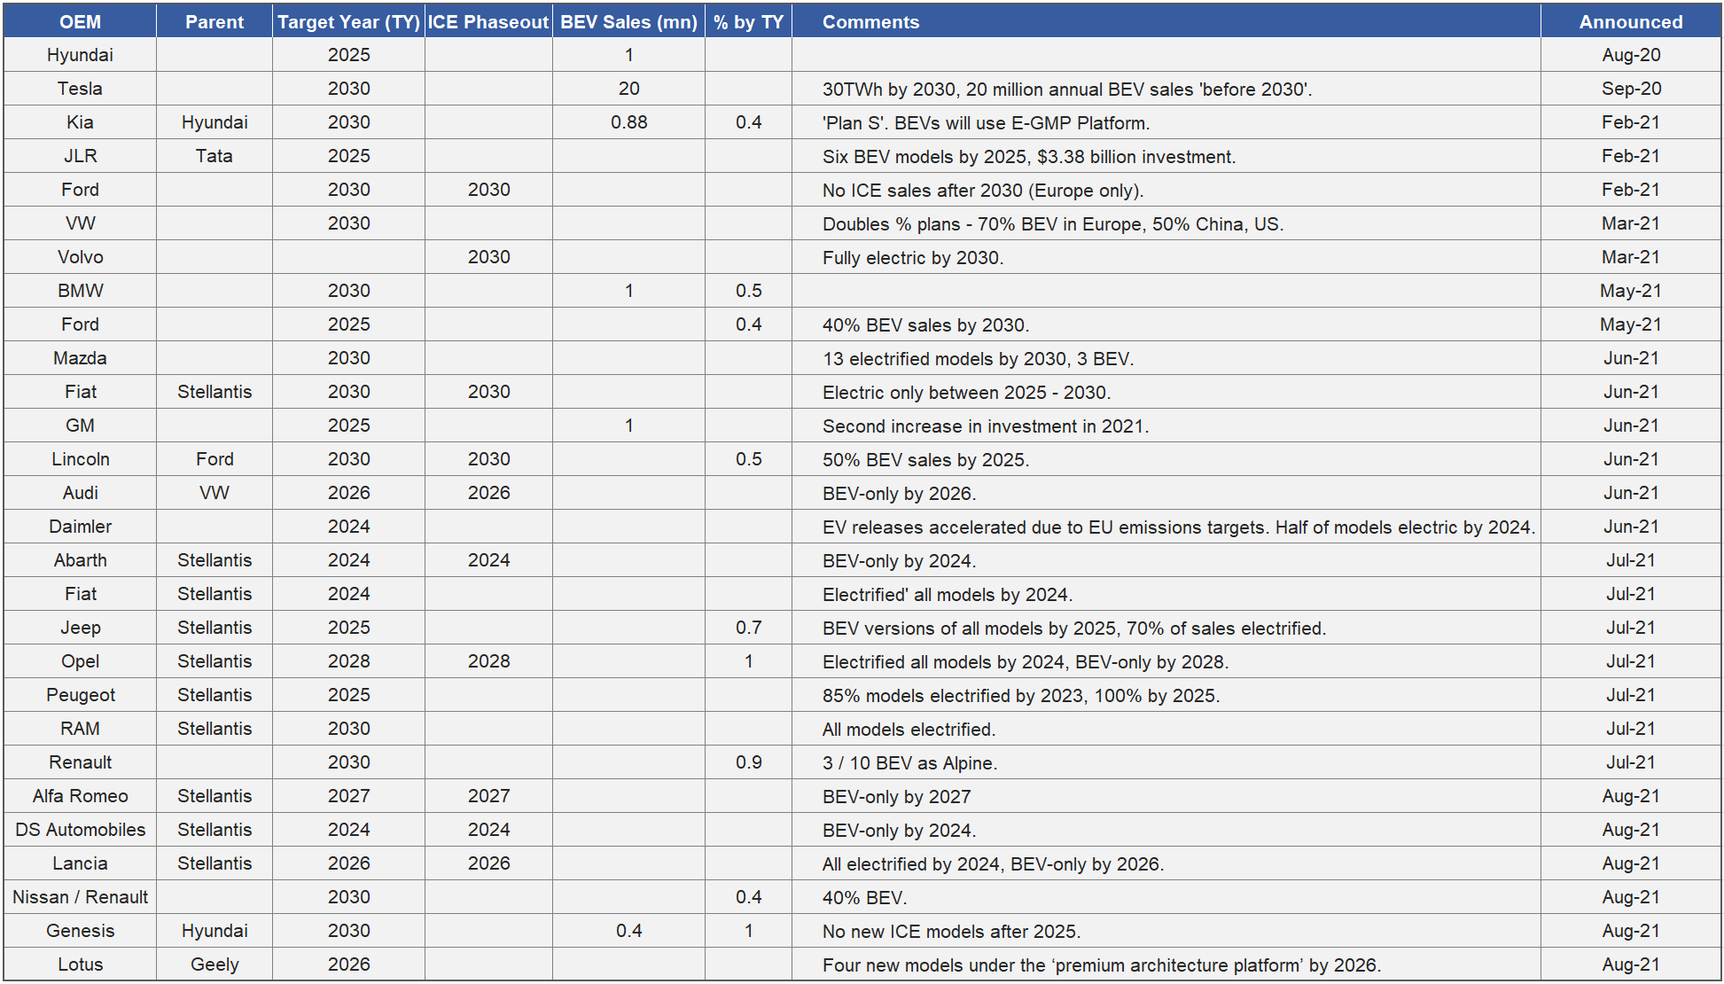Click the Announced column header
This screenshot has width=1724, height=984.
tap(1630, 22)
